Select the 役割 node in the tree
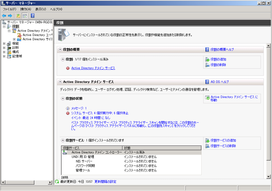Viewport: 272px width, 191px height. coord(15,26)
